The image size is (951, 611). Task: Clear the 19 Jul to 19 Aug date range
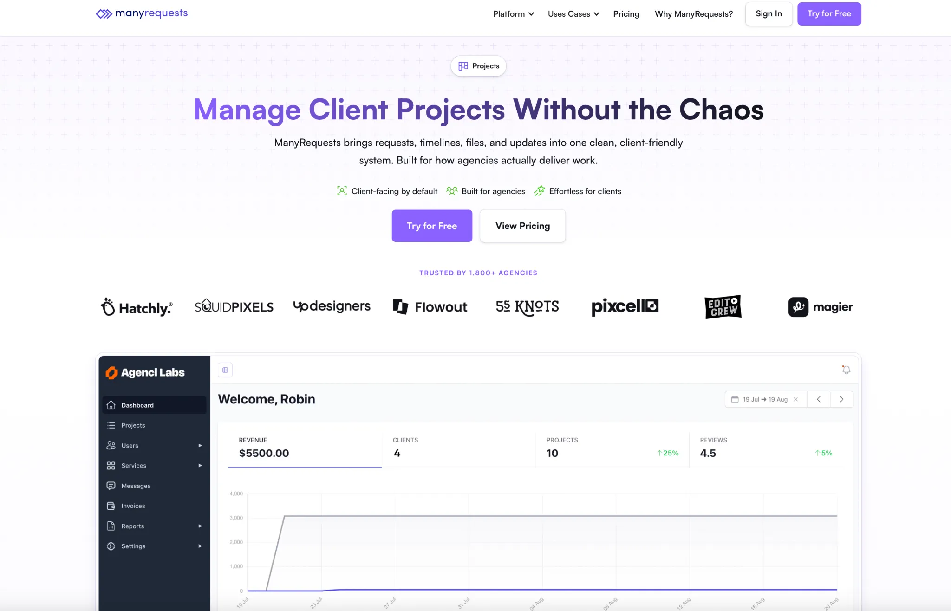[x=796, y=399]
